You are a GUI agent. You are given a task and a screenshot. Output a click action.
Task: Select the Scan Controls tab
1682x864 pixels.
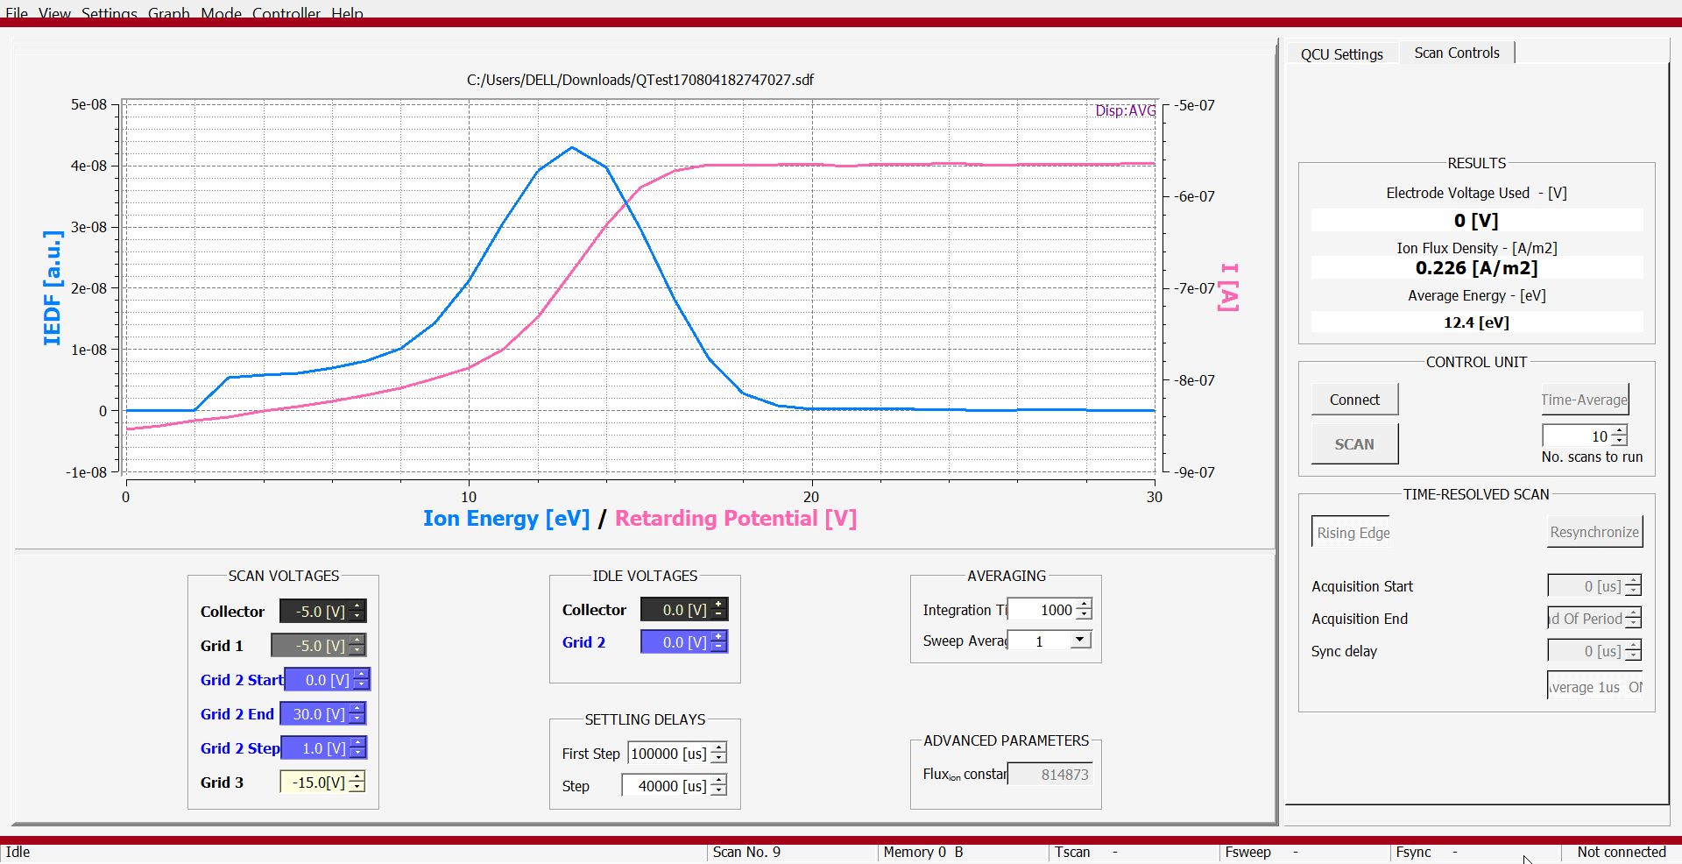pos(1456,53)
